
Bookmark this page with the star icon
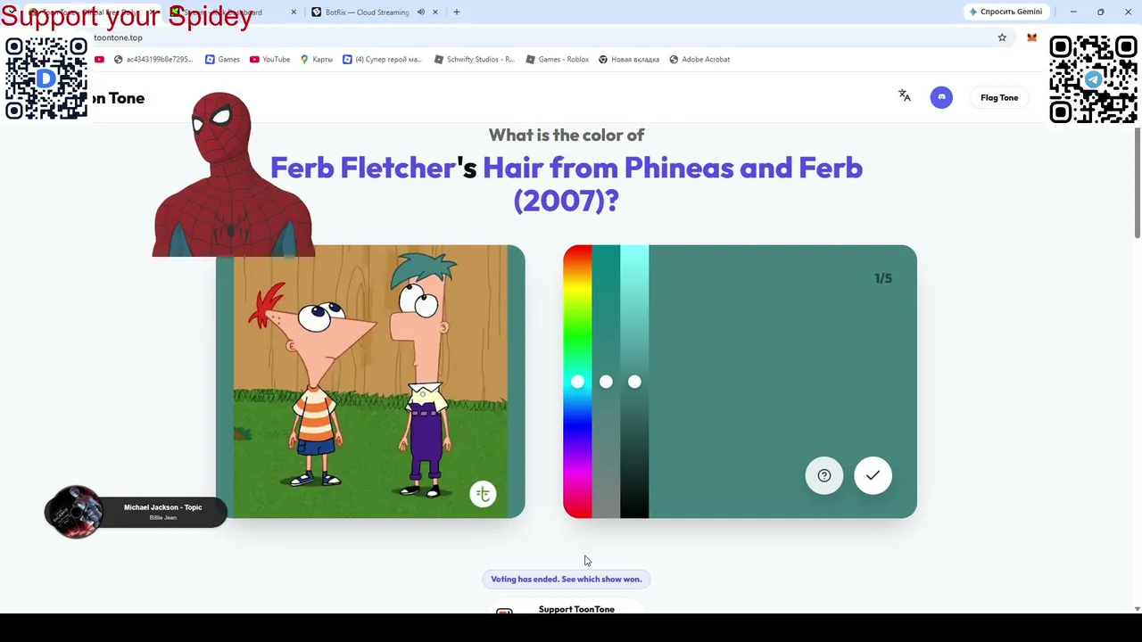pos(1002,37)
